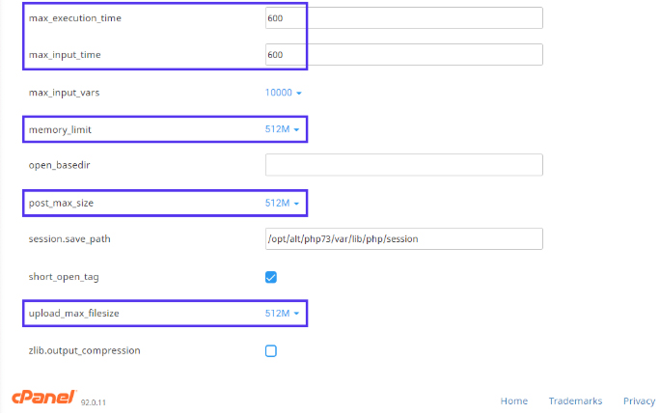Image resolution: width=660 pixels, height=414 pixels.
Task: Expand the memory_limit 512M dropdown
Action: [284, 129]
